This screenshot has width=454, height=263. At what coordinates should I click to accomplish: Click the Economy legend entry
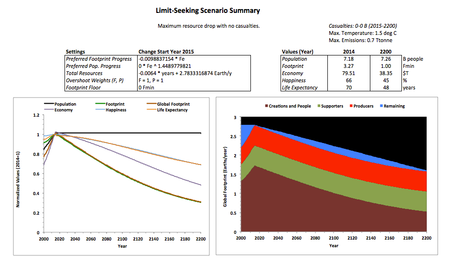(x=63, y=110)
